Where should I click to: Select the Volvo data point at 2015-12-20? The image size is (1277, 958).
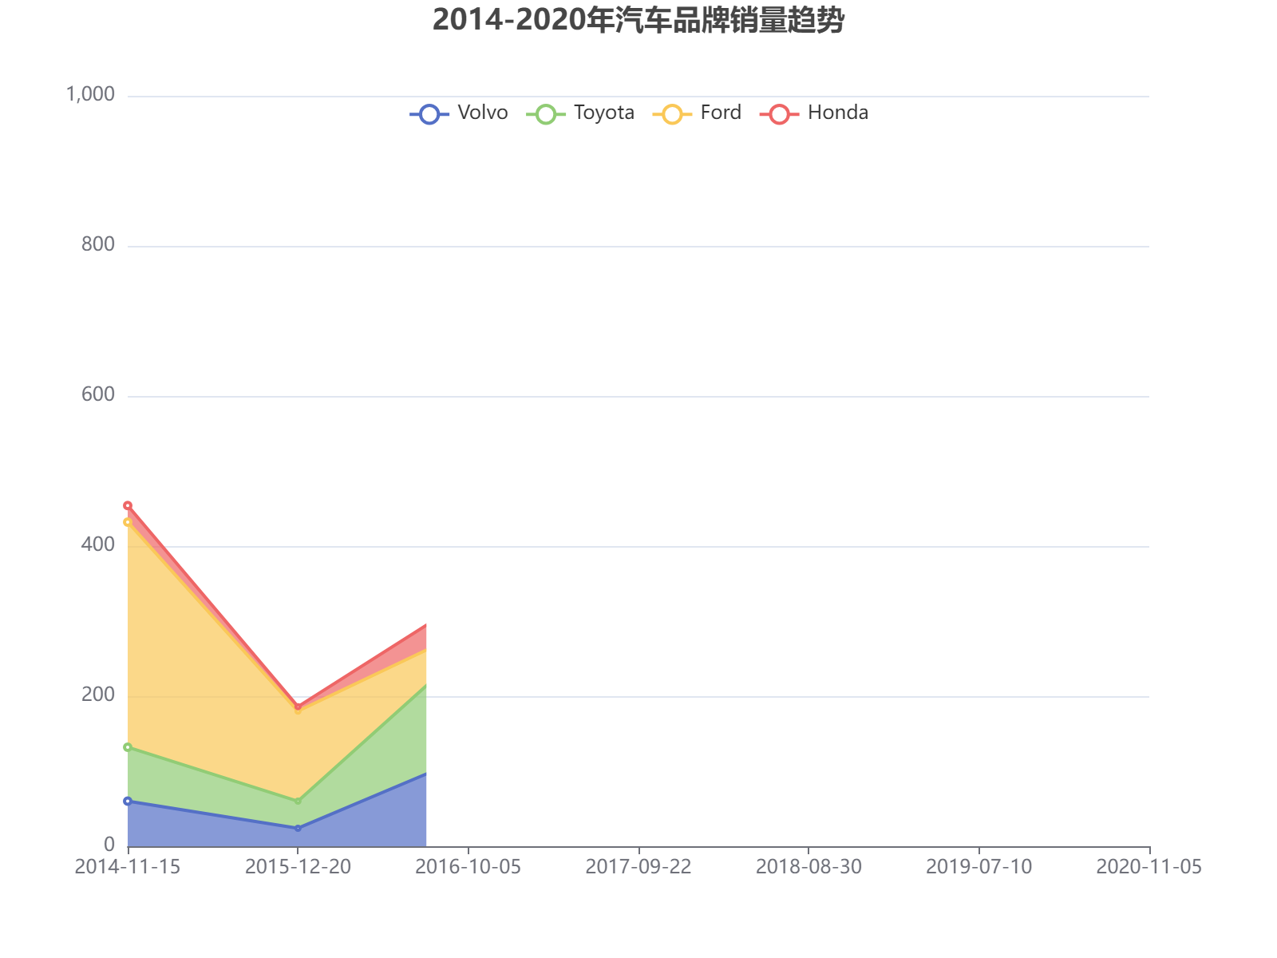click(x=298, y=828)
